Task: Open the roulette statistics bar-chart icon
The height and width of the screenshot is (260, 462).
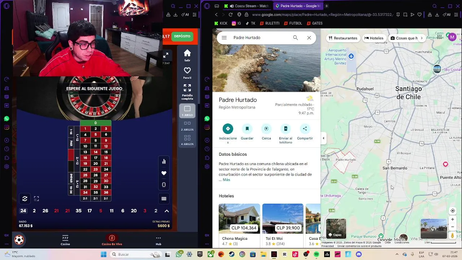Action: click(164, 161)
